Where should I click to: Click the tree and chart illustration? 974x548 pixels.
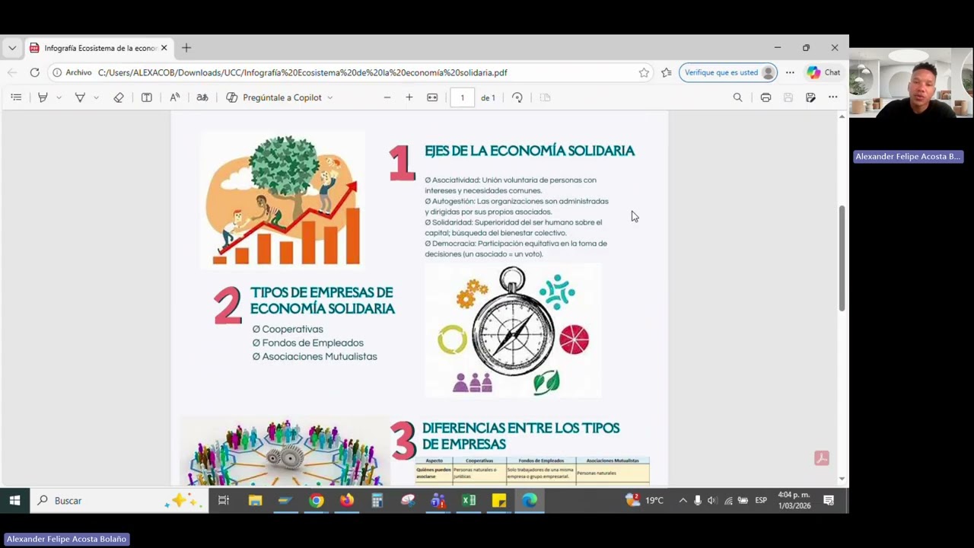pos(282,200)
